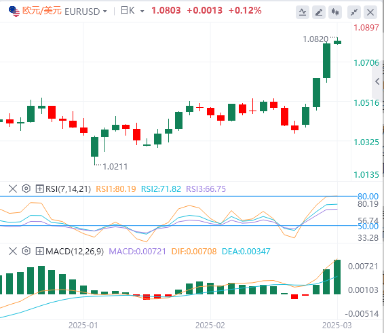Image resolution: width=384 pixels, height=333 pixels.
Task: Remove the MACD indicator panel
Action: pos(13,251)
